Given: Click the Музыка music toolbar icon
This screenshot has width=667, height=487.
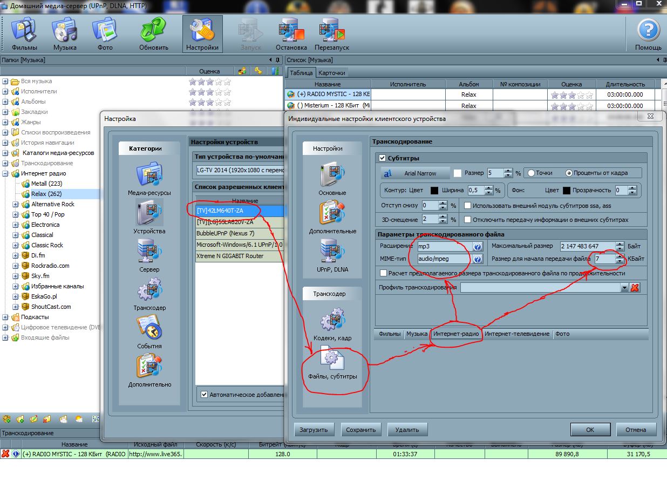Looking at the screenshot, I should tap(64, 33).
